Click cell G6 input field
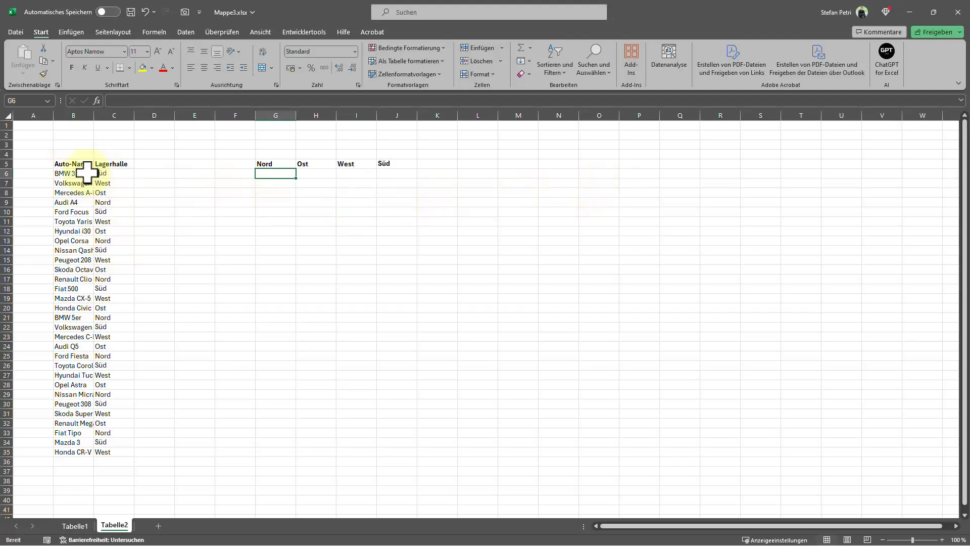 [275, 173]
